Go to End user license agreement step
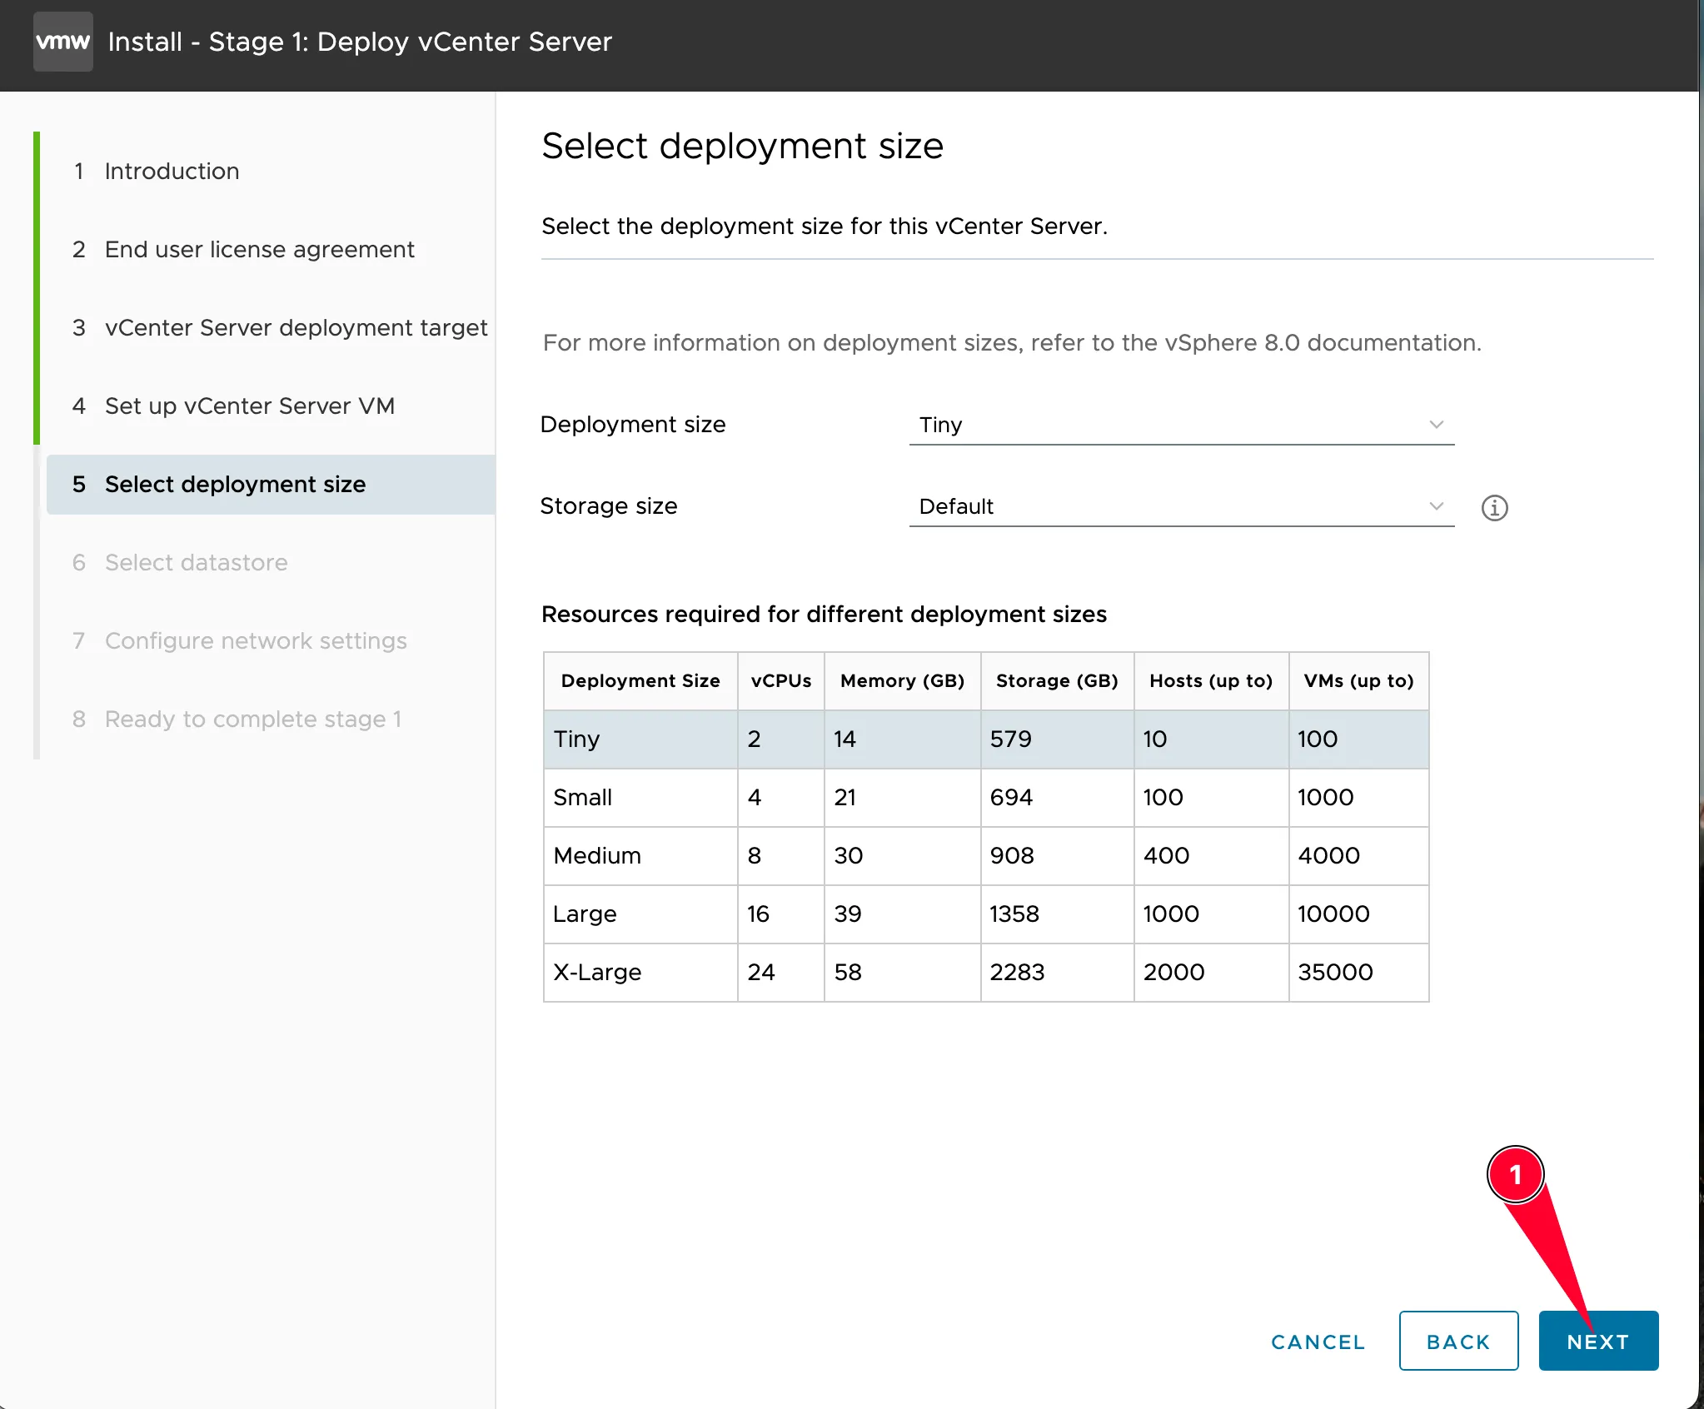This screenshot has height=1409, width=1704. click(243, 249)
